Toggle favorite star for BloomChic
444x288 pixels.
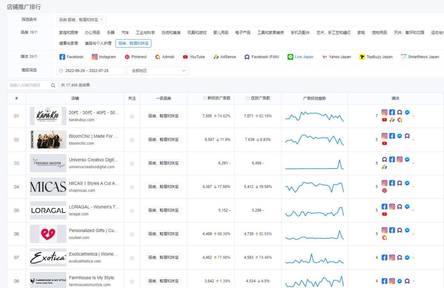tap(132, 140)
